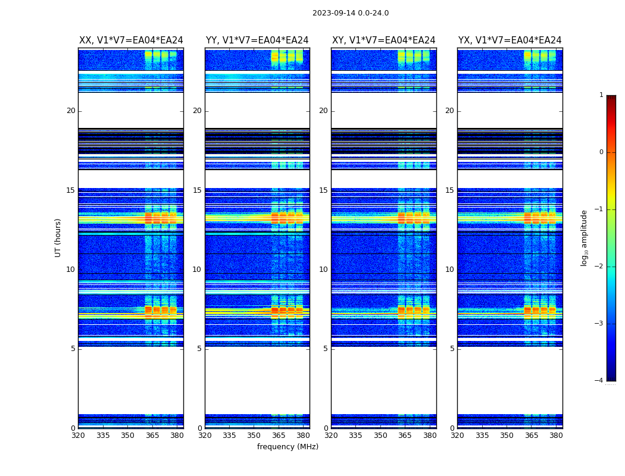The width and height of the screenshot is (625, 476).
Task: Click the 20 hour tick of XY panel
Action: (x=323, y=111)
